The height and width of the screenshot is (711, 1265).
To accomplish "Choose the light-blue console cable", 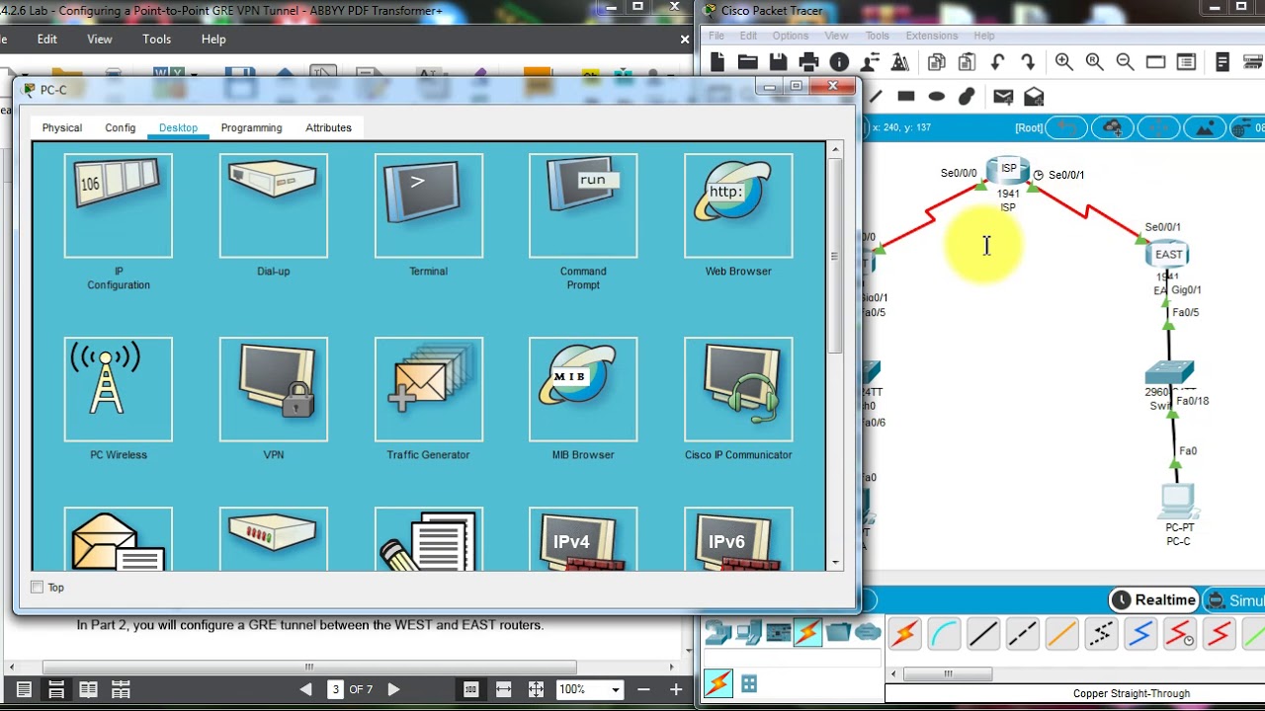I will 944,633.
